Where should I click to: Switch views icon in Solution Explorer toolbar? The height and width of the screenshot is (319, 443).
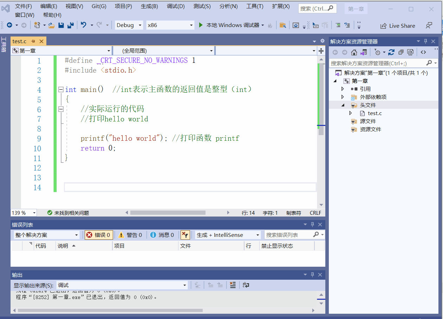(363, 52)
